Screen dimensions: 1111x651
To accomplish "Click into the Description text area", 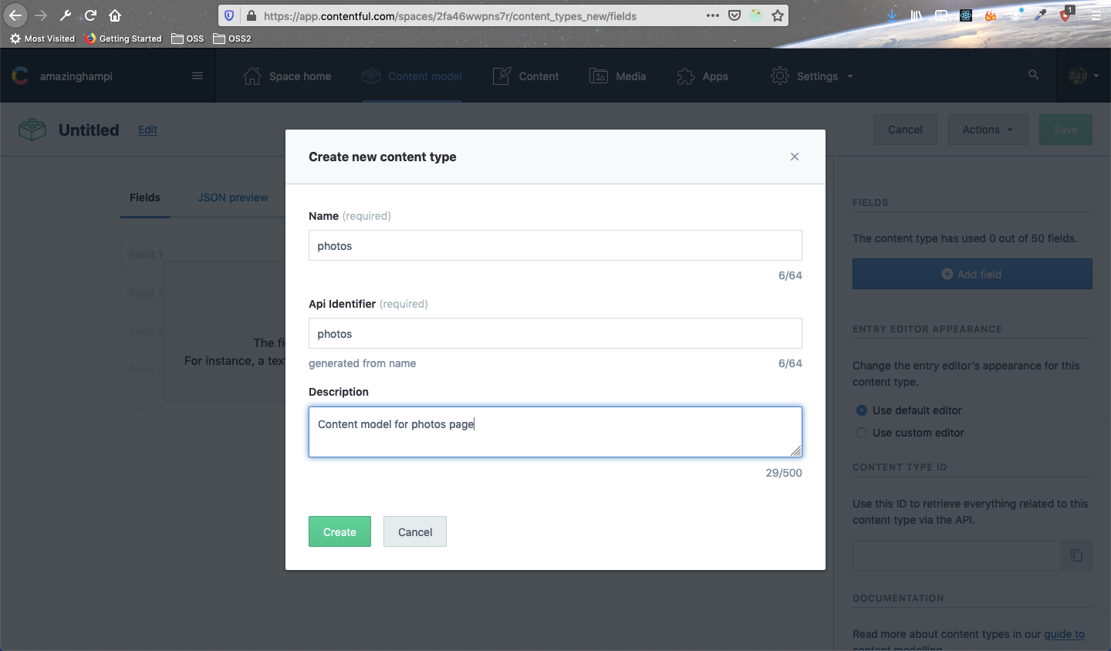I will [x=555, y=432].
